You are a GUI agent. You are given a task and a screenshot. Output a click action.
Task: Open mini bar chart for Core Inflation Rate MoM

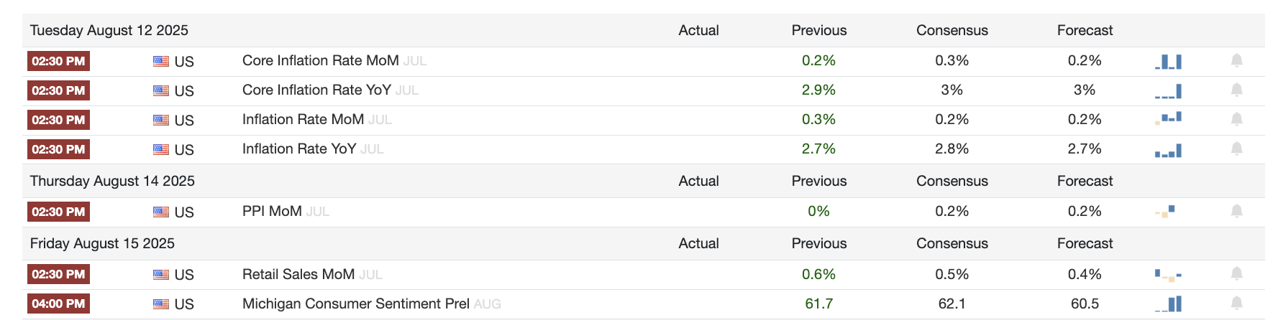click(x=1168, y=62)
